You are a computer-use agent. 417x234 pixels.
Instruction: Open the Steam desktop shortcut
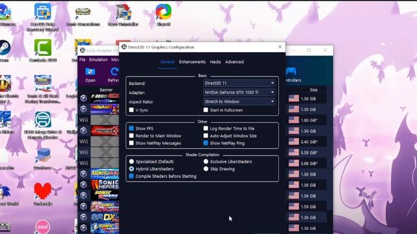point(5,47)
